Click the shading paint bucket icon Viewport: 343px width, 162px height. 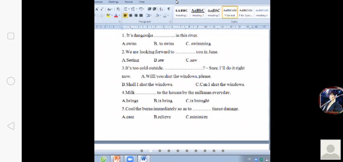[157, 15]
